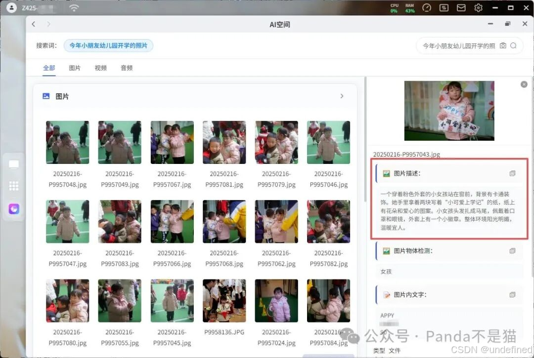The width and height of the screenshot is (534, 358).
Task: Copy the 图片内文字 recognized text
Action: 513,294
